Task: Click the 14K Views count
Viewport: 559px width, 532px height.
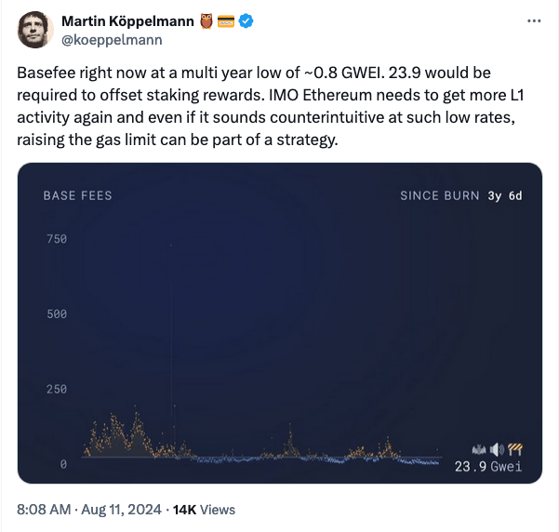Action: click(x=205, y=510)
